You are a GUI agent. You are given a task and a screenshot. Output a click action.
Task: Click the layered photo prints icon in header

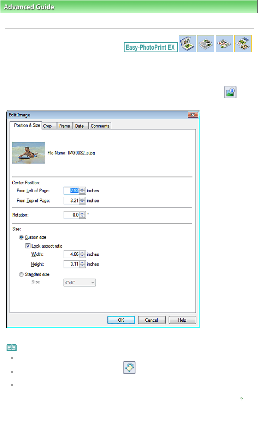coord(243,44)
